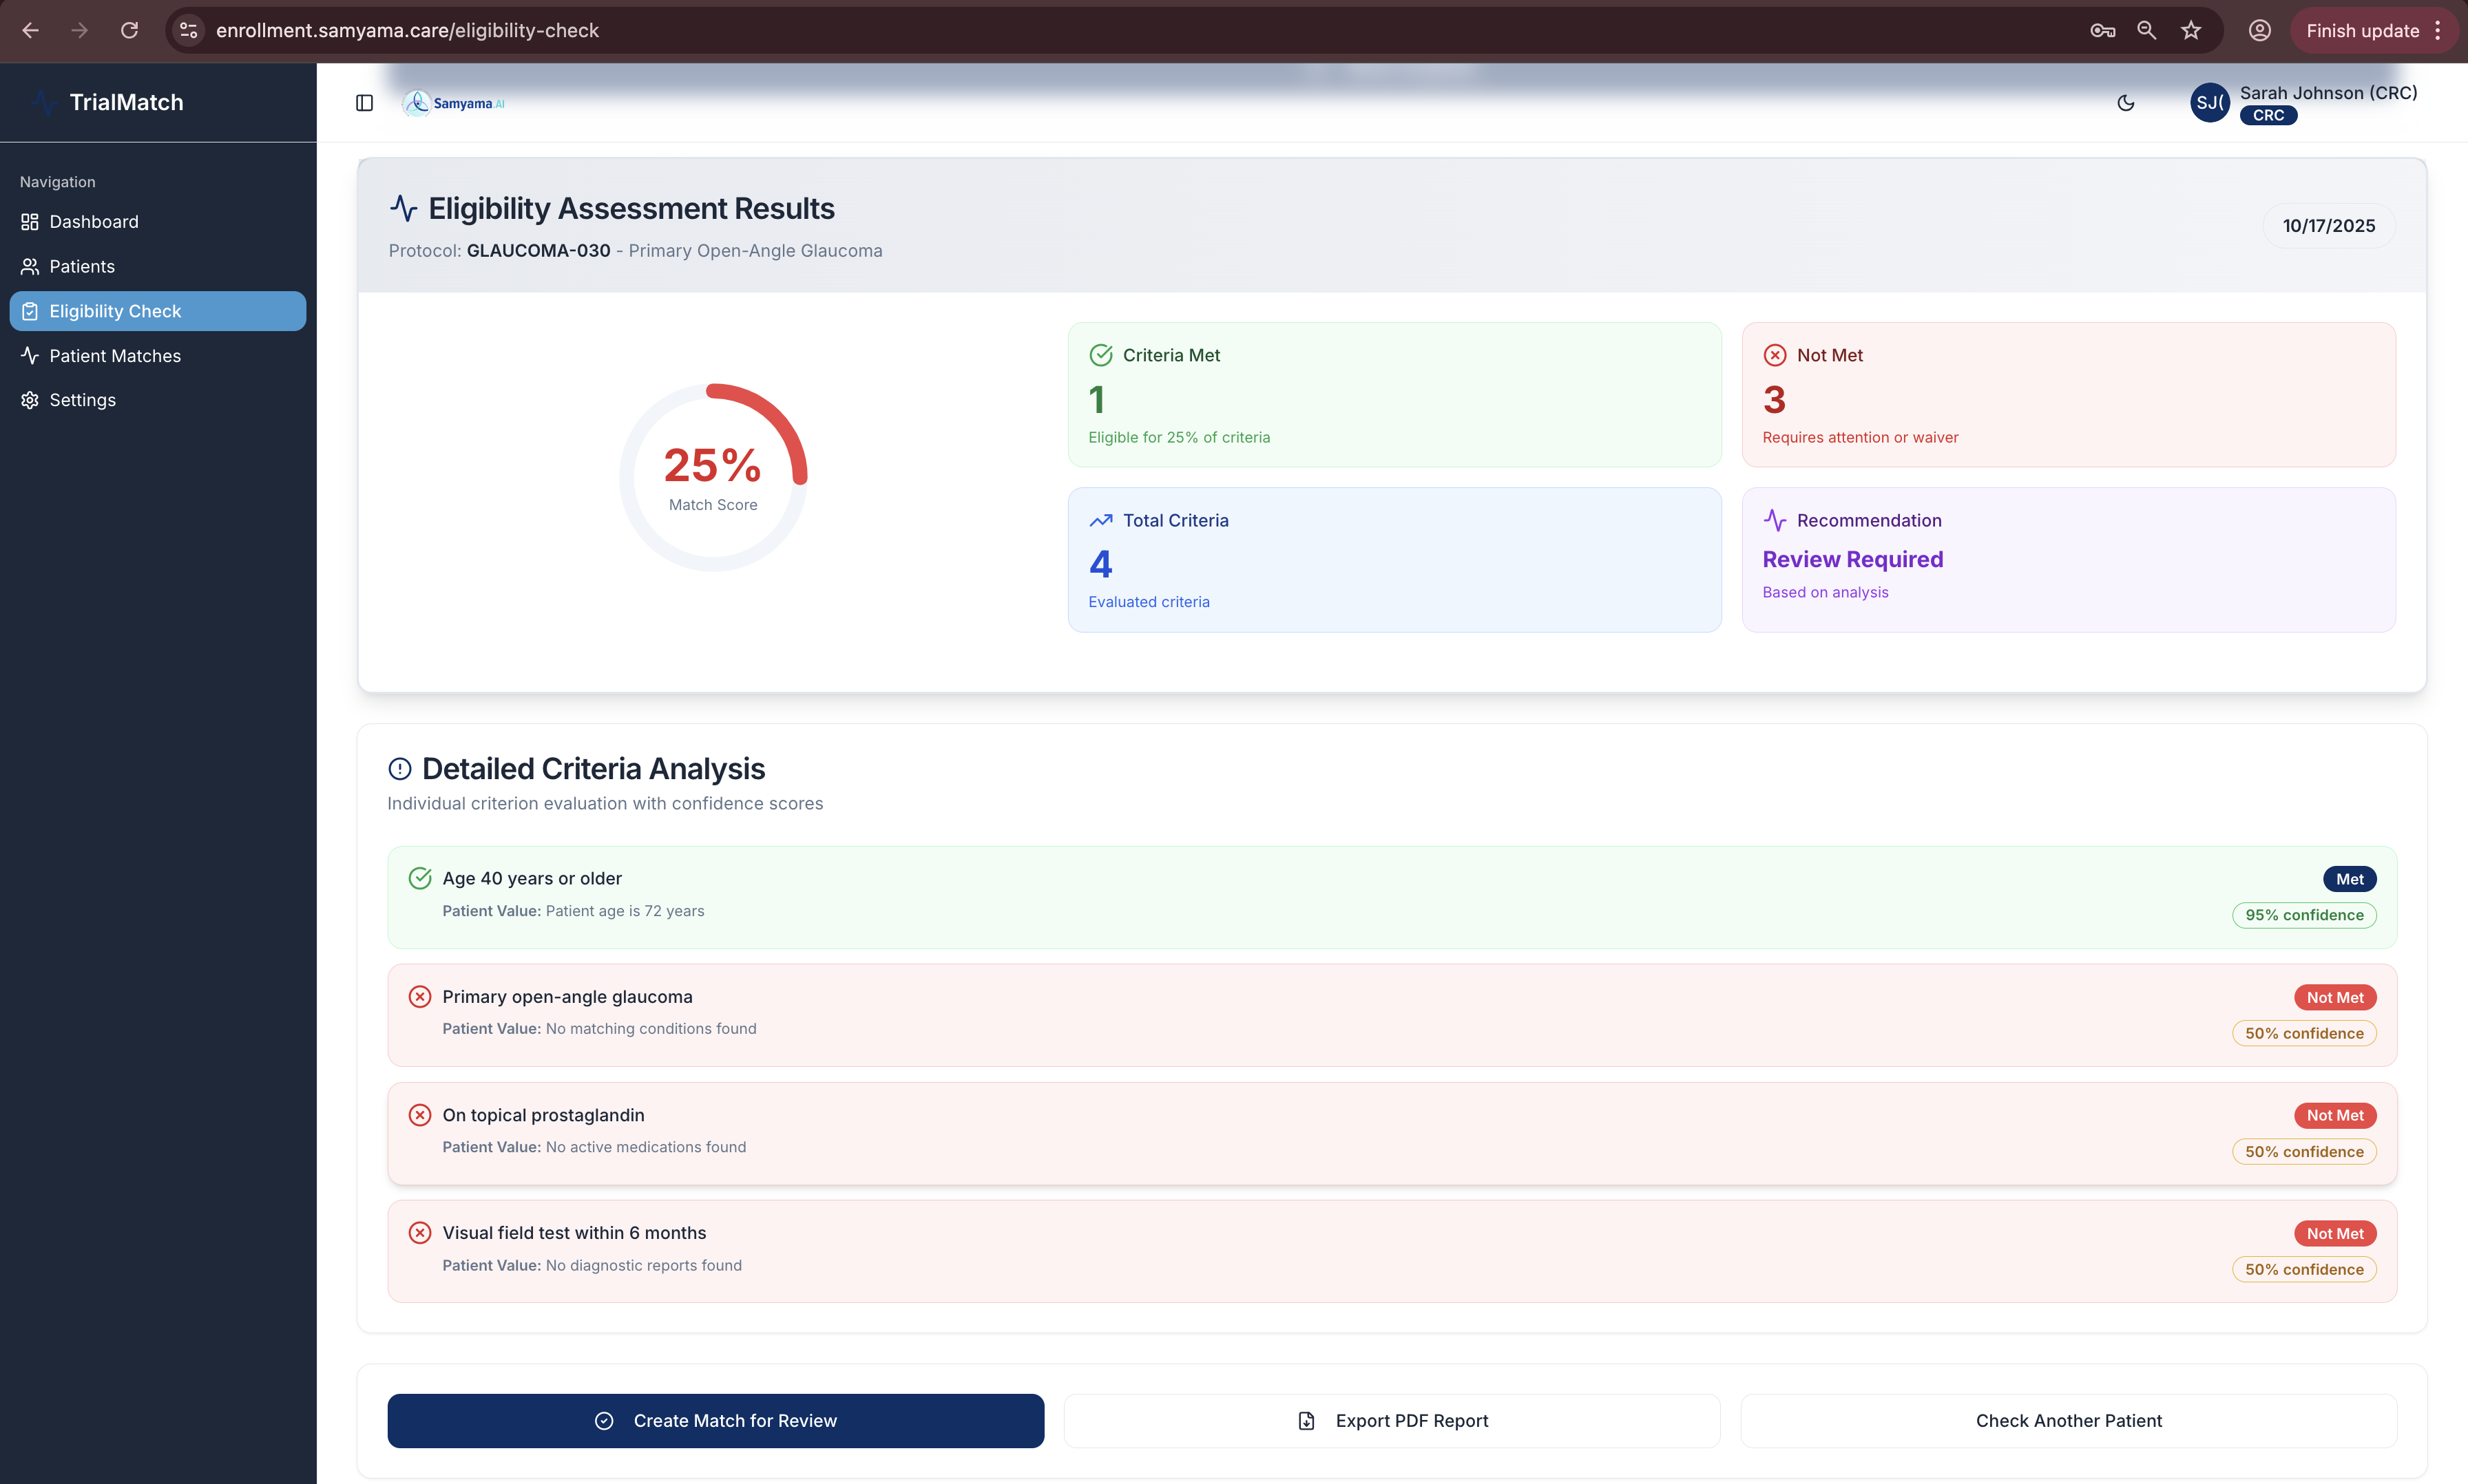Export the PDF report
2468x1484 pixels.
[1392, 1421]
